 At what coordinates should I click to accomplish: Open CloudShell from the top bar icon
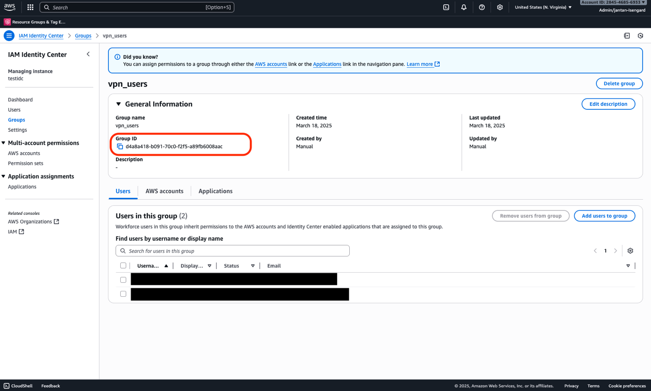point(446,7)
